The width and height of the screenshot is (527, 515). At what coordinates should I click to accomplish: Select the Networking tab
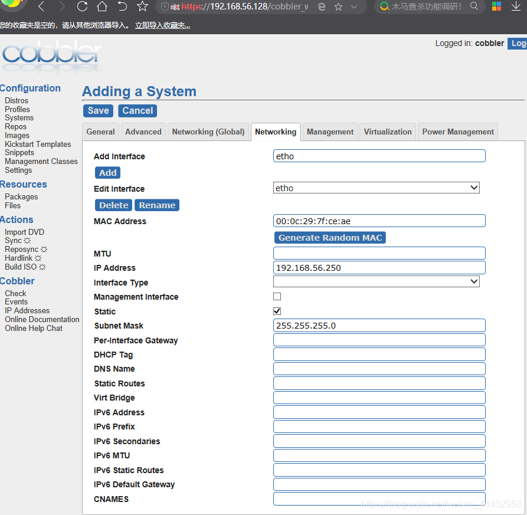pyautogui.click(x=276, y=132)
